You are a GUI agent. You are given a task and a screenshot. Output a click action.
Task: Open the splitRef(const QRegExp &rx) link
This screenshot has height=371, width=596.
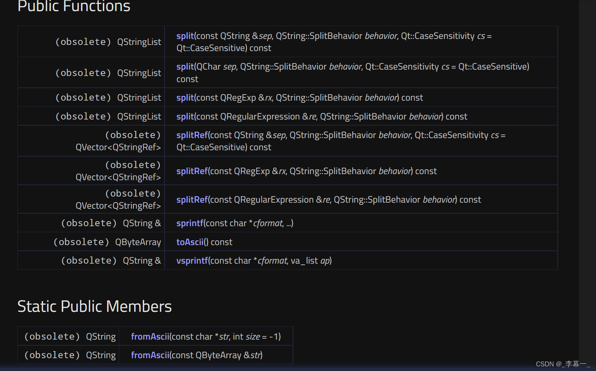click(192, 171)
